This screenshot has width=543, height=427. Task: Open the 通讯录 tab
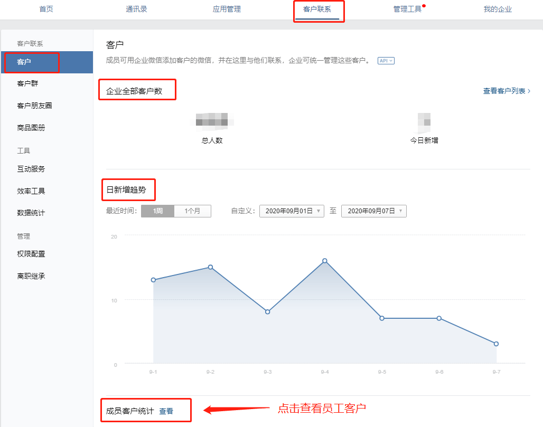pyautogui.click(x=137, y=10)
